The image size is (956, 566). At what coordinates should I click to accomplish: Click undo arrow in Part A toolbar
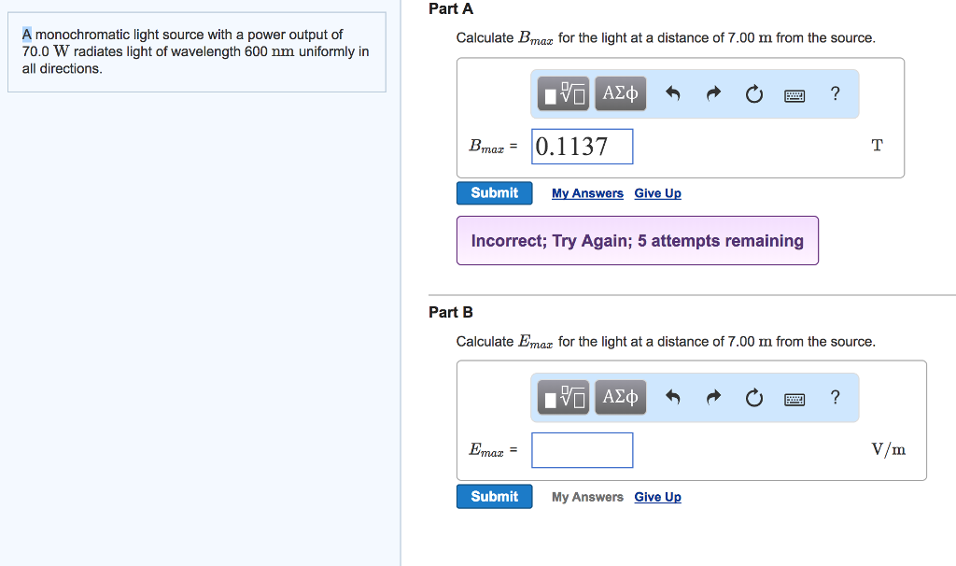[672, 93]
